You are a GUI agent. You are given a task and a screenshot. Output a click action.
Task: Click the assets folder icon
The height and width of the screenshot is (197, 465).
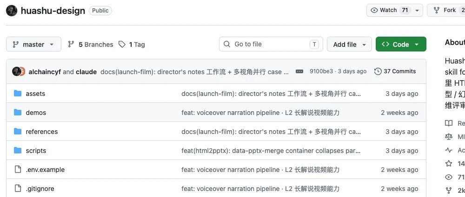point(18,94)
